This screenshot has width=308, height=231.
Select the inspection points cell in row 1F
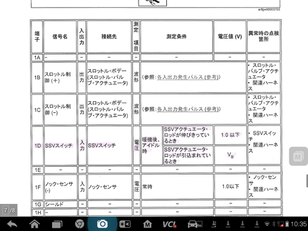click(x=264, y=187)
